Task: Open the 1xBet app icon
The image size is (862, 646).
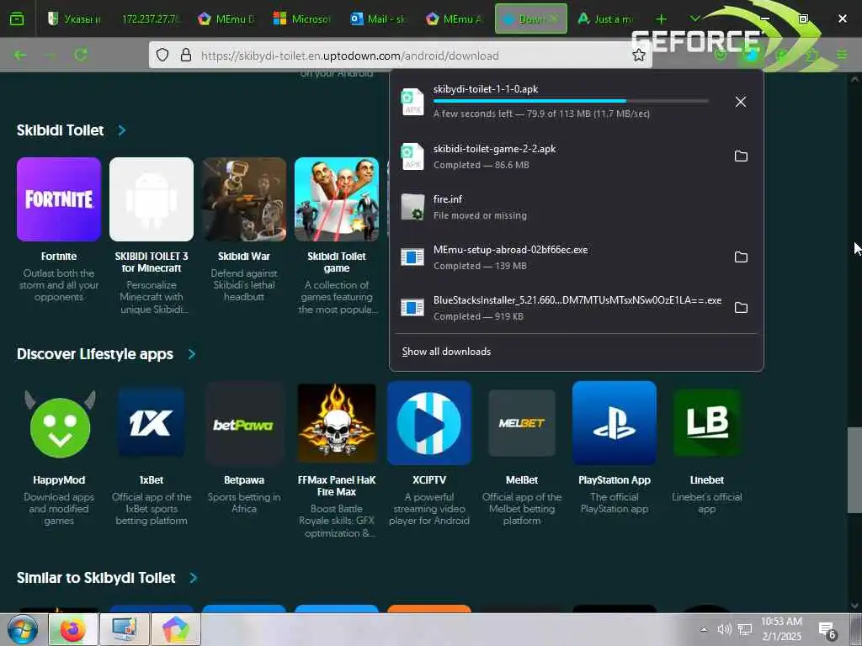Action: tap(152, 423)
